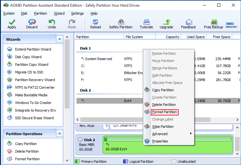Click the Redo arrow icon
This screenshot has height=165, width=241.
[x=72, y=22]
